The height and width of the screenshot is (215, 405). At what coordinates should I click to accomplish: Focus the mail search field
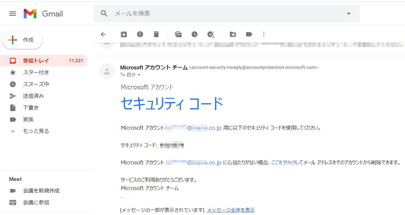click(x=226, y=13)
